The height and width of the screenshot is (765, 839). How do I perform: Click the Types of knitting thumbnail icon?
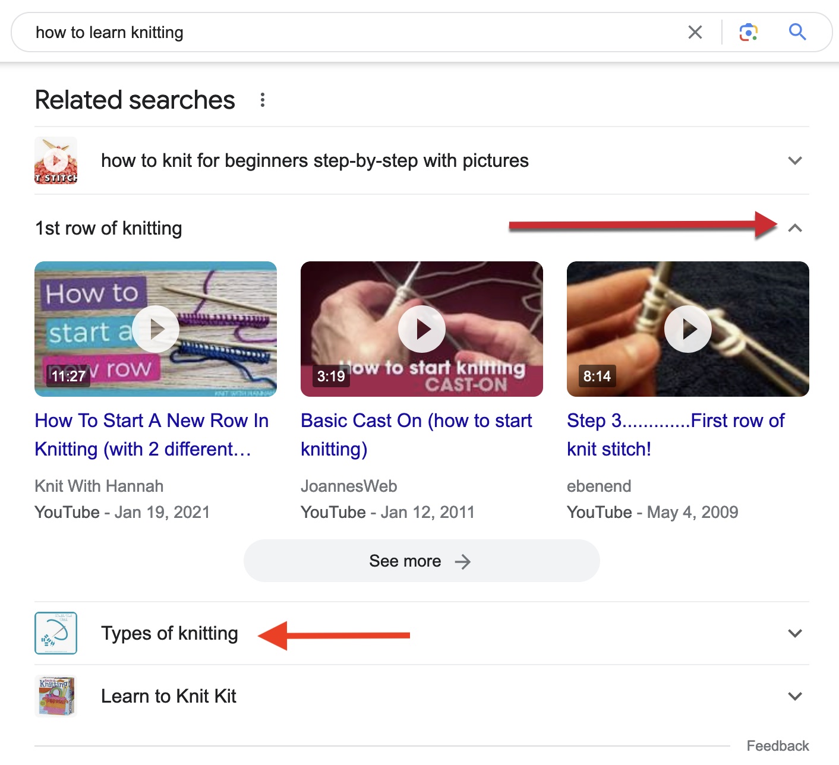tap(56, 633)
